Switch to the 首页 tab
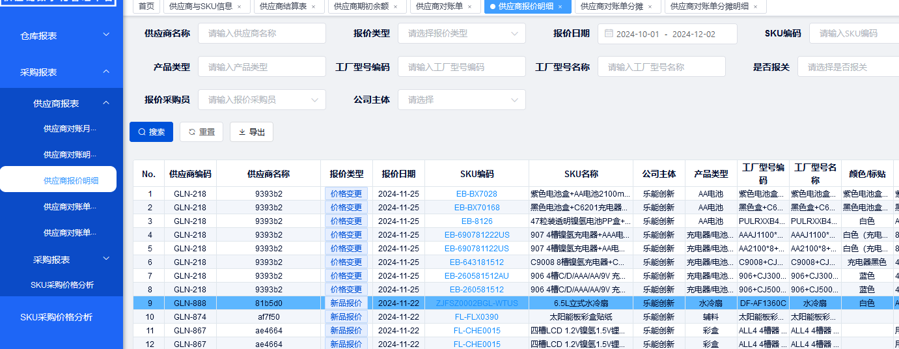The height and width of the screenshot is (349, 899). (x=147, y=7)
